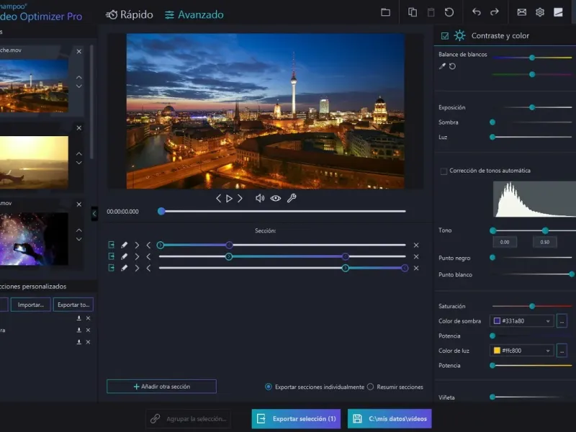Click the redo arrow icon
This screenshot has height=432, width=576.
pos(495,12)
